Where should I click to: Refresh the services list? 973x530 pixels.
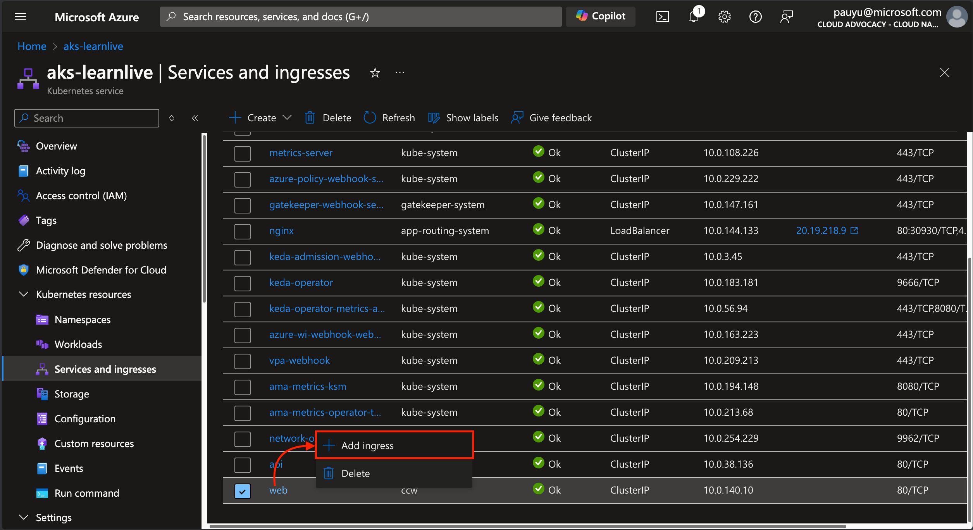point(389,118)
